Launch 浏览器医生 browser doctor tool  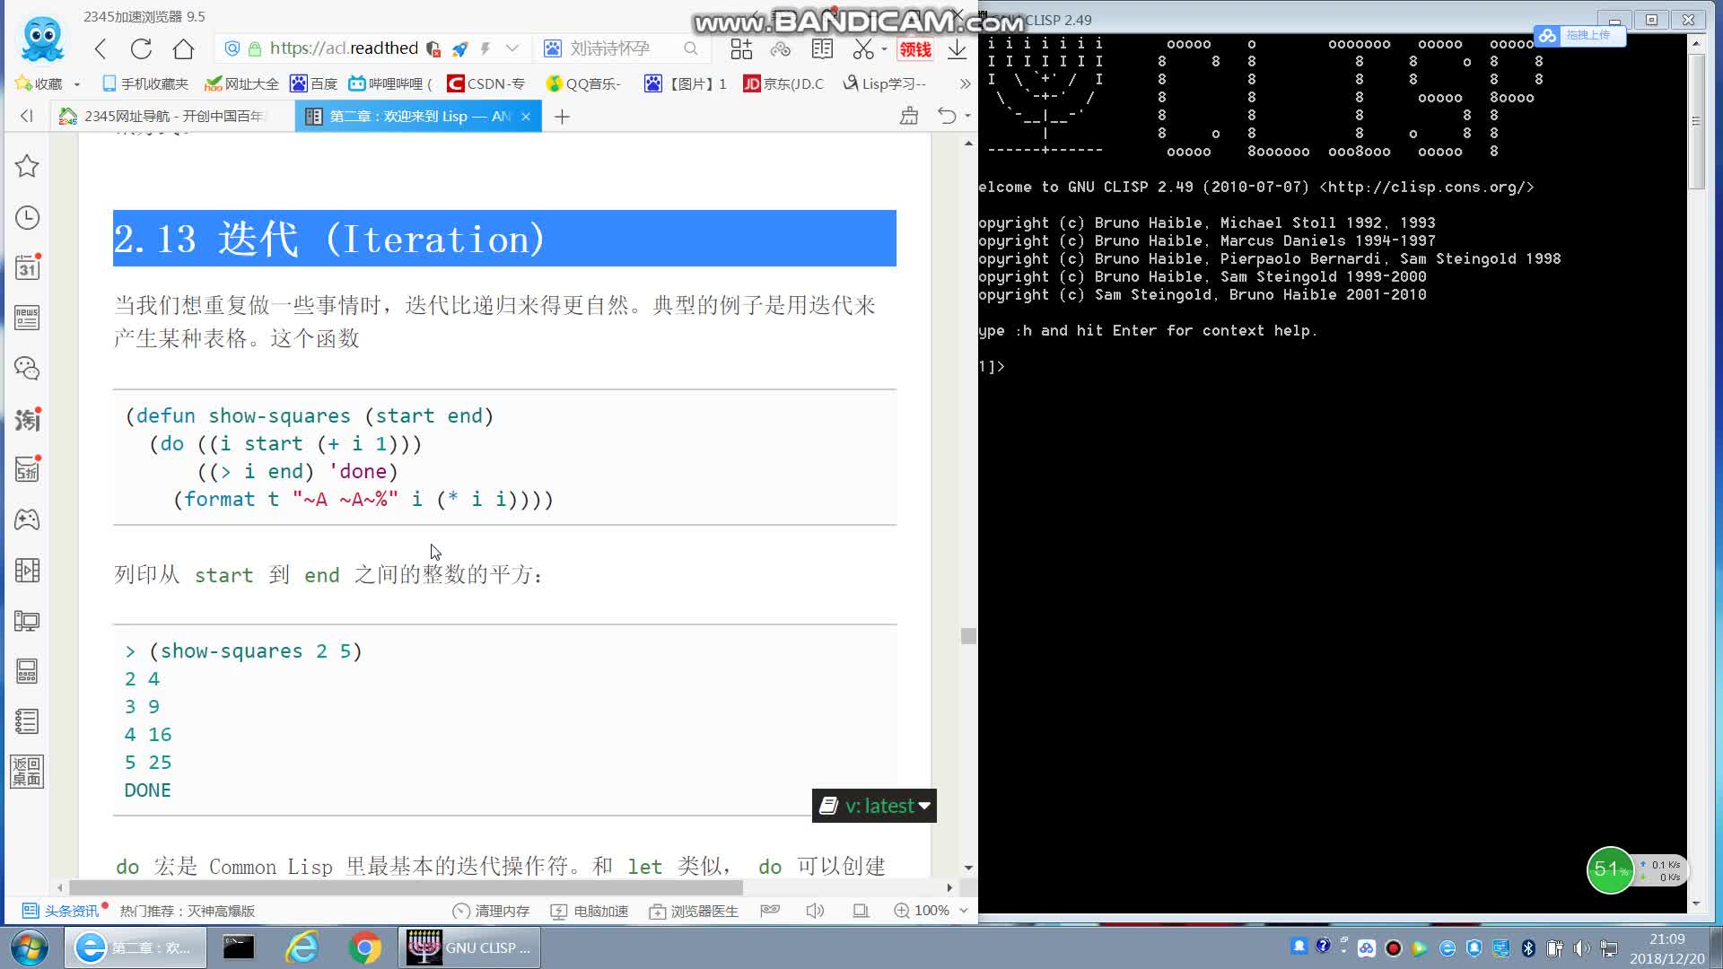point(694,911)
